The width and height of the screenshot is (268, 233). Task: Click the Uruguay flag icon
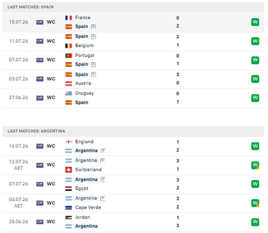point(68,94)
